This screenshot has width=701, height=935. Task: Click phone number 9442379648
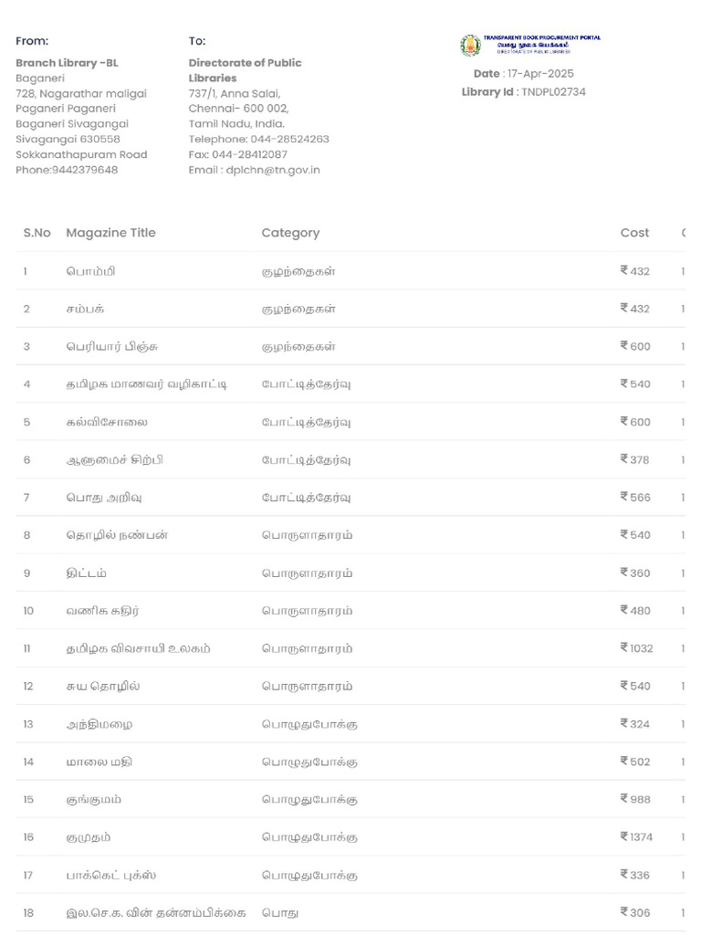[85, 170]
